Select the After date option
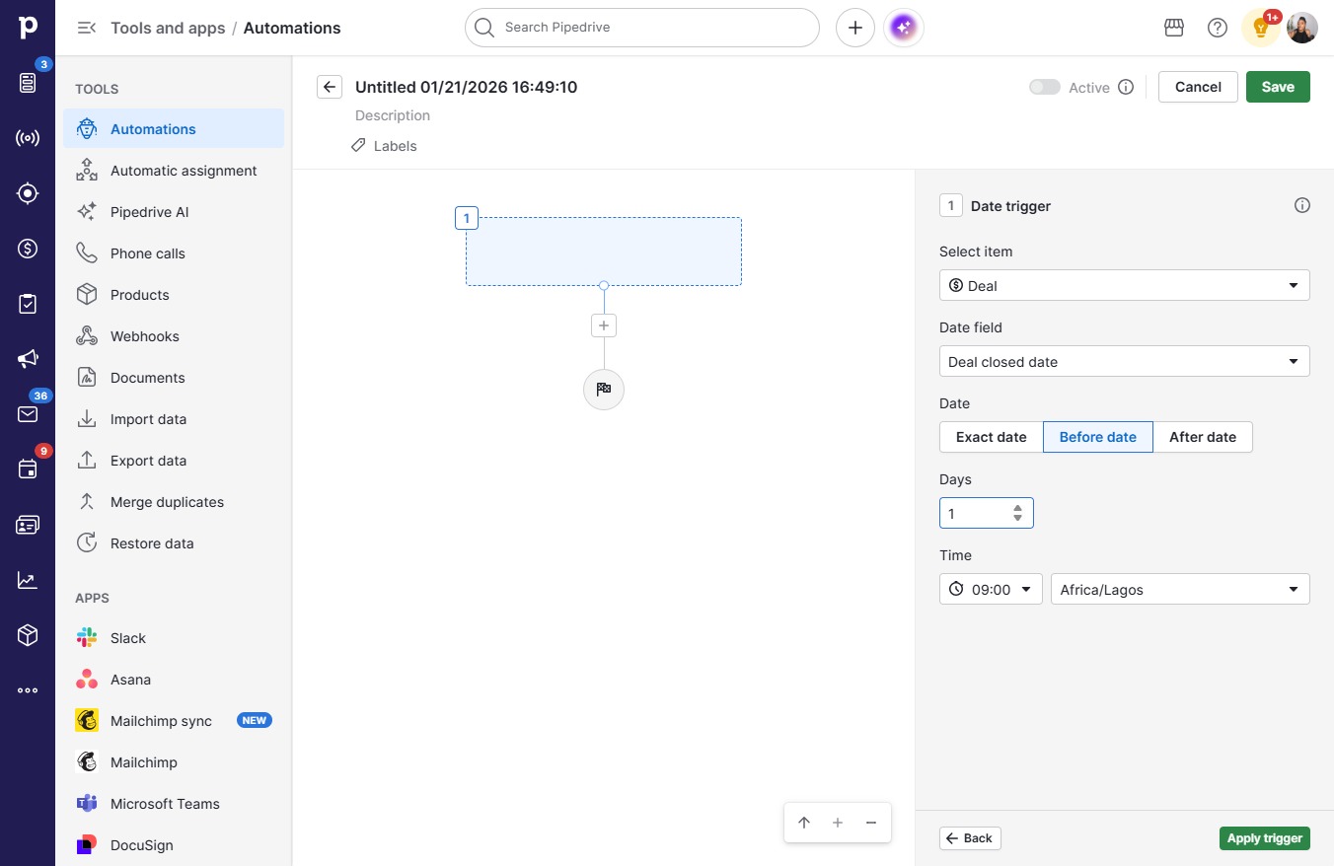 tap(1203, 437)
